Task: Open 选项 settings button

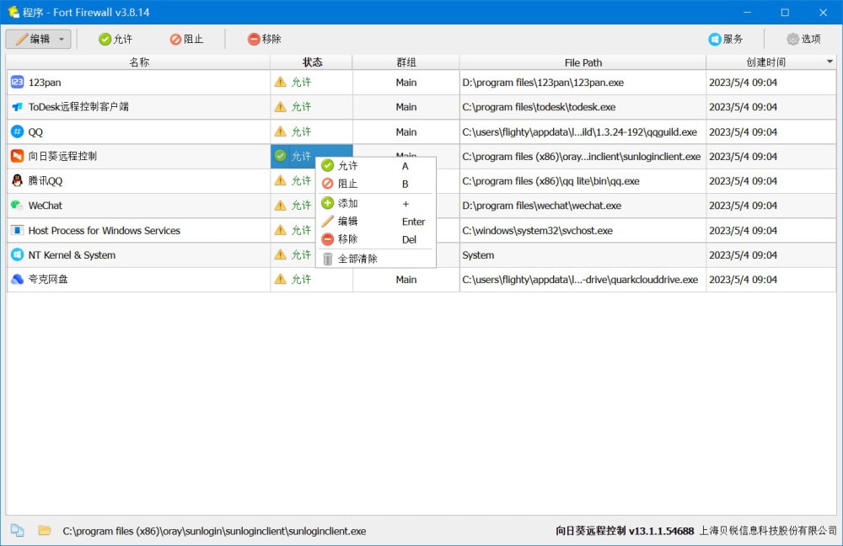Action: click(803, 39)
